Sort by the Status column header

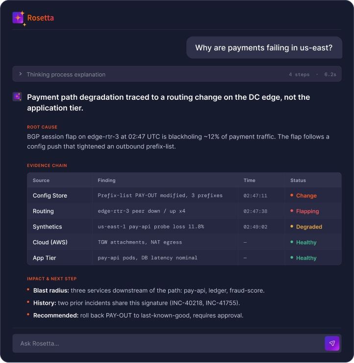coord(298,181)
